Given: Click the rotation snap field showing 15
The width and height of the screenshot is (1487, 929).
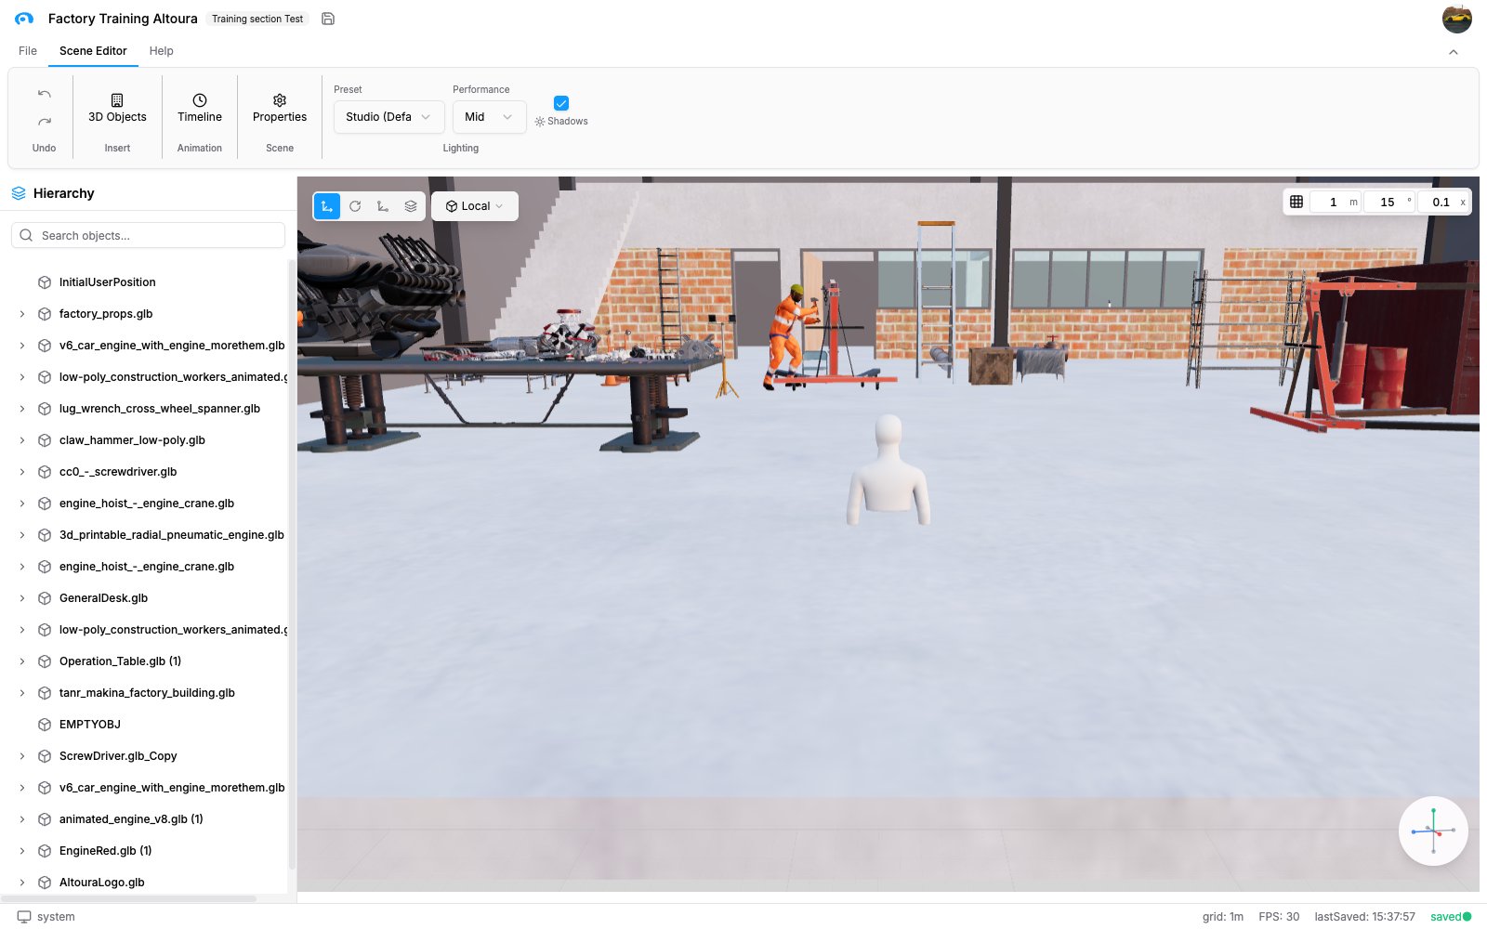Looking at the screenshot, I should (1389, 202).
